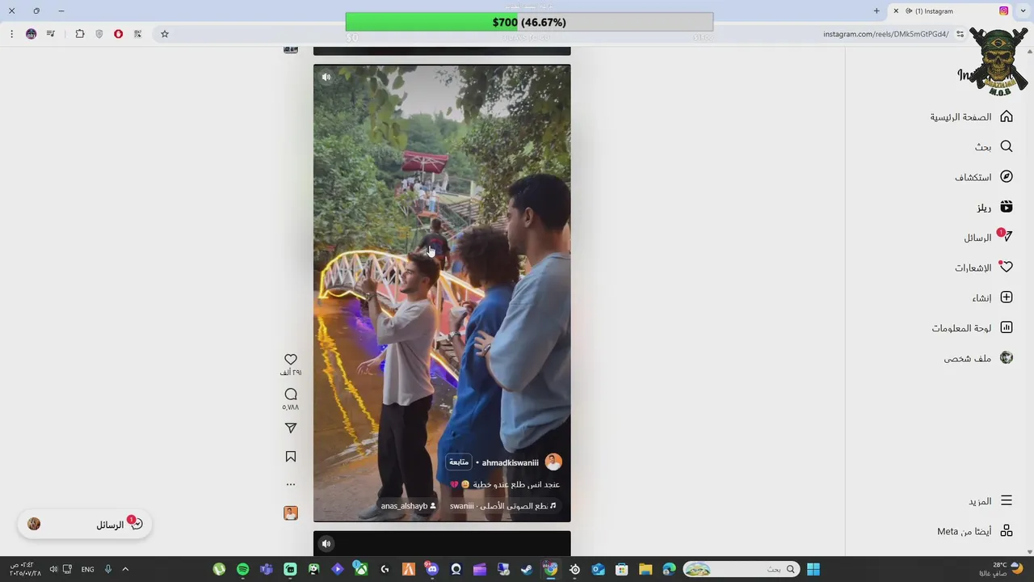Open Xbox app from the taskbar

pos(361,569)
